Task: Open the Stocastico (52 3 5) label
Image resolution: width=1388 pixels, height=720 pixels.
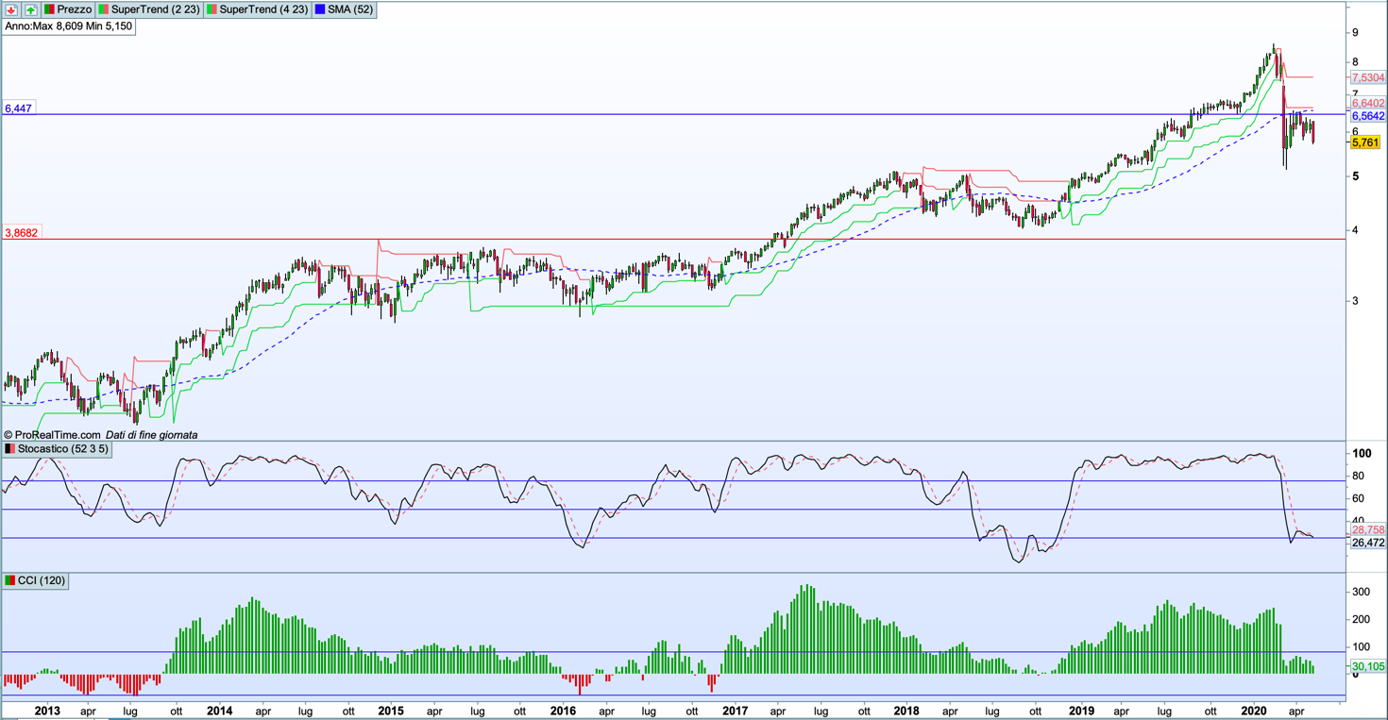Action: (58, 449)
